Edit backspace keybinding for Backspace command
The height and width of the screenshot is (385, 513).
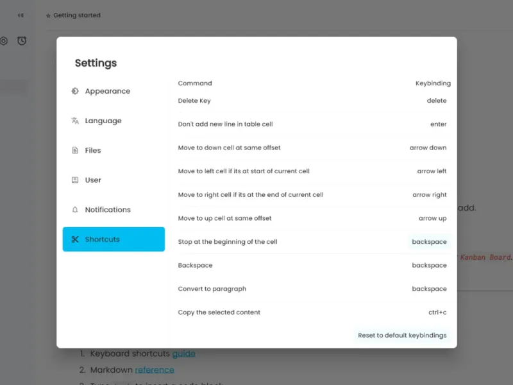pyautogui.click(x=429, y=265)
